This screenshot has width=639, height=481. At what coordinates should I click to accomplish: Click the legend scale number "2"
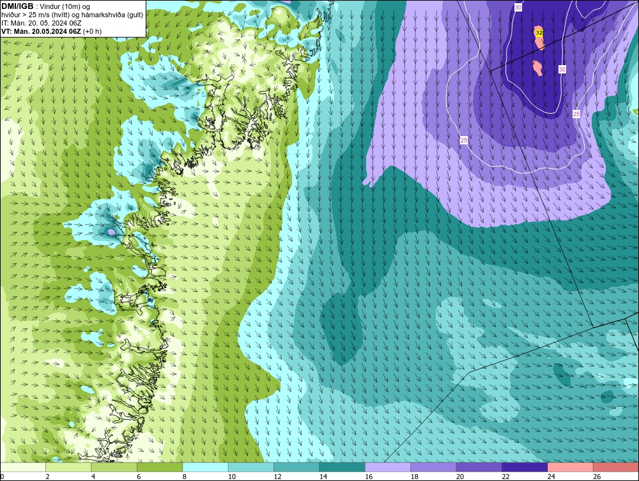tap(48, 477)
